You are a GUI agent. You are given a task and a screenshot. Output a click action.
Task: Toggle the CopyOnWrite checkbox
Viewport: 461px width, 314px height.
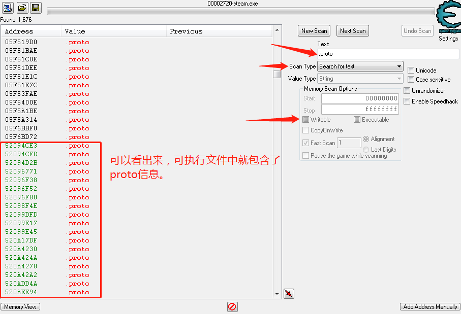(x=306, y=130)
